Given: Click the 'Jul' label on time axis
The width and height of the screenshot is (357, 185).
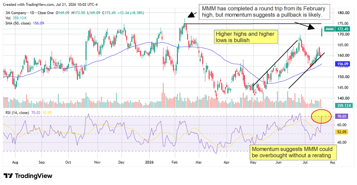Looking at the screenshot, I should (306, 162).
